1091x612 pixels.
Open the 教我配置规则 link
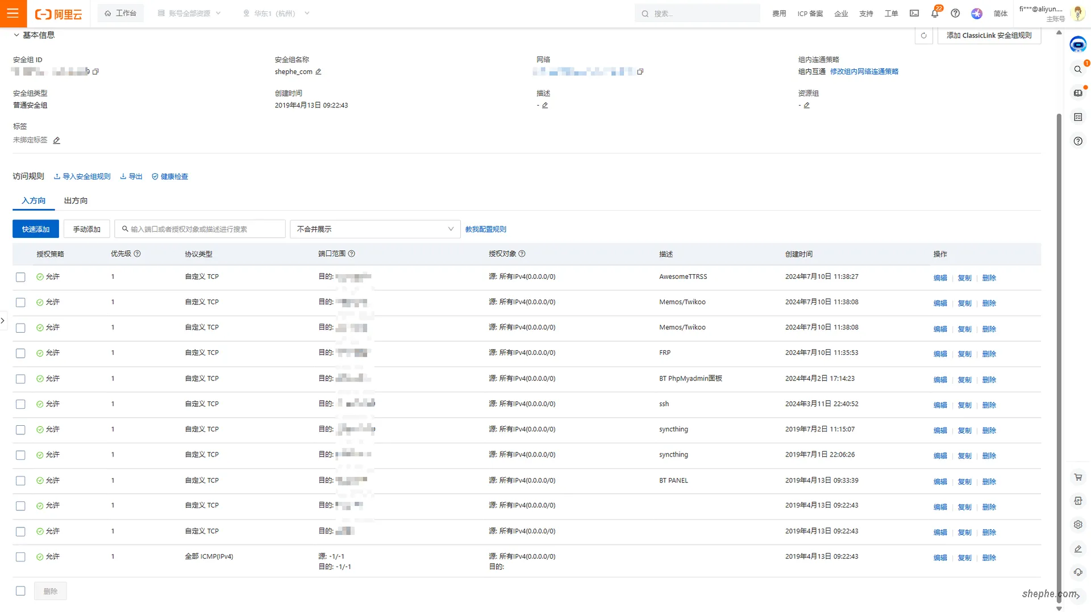pos(485,229)
